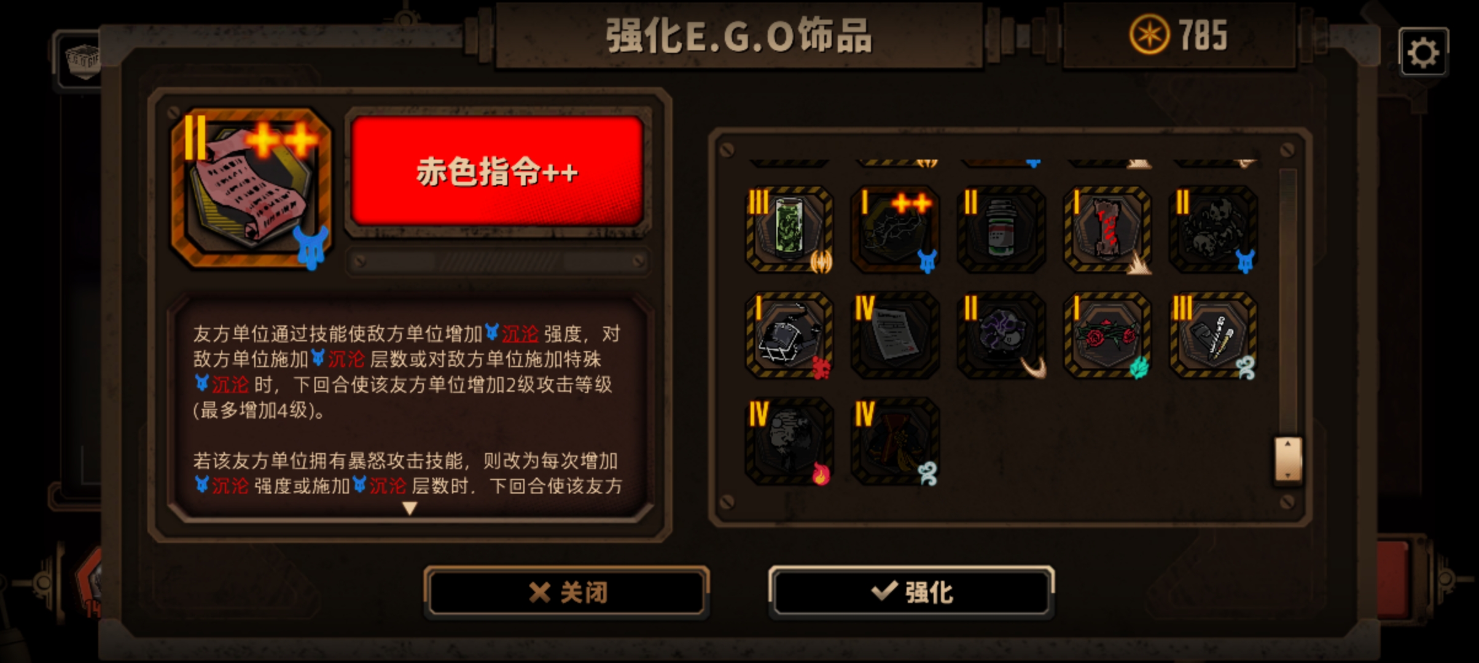1479x663 pixels.
Task: Select the red rose wreath gift
Action: (1107, 335)
